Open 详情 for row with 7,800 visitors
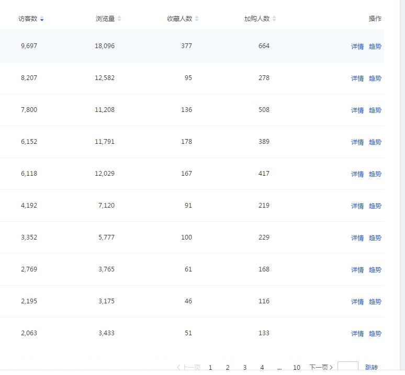The image size is (405, 375). [357, 110]
